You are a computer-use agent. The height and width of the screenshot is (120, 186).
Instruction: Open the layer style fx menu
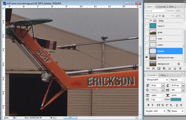tap(153, 69)
